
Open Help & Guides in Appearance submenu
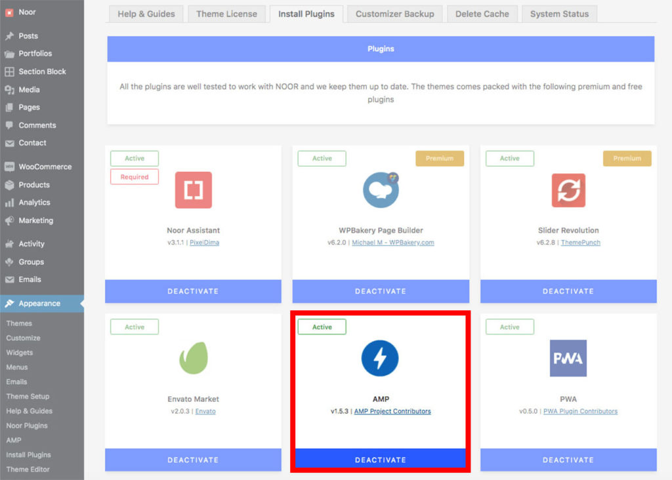coord(29,410)
